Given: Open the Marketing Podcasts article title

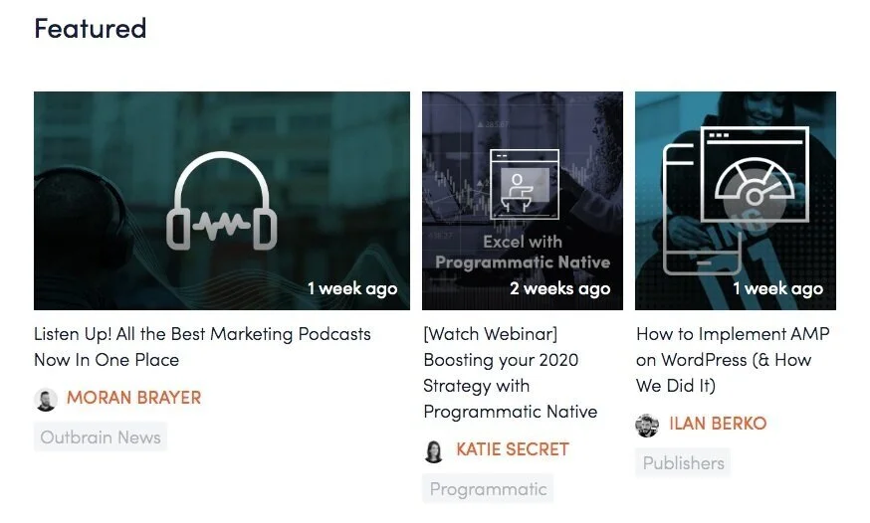Looking at the screenshot, I should coord(202,347).
